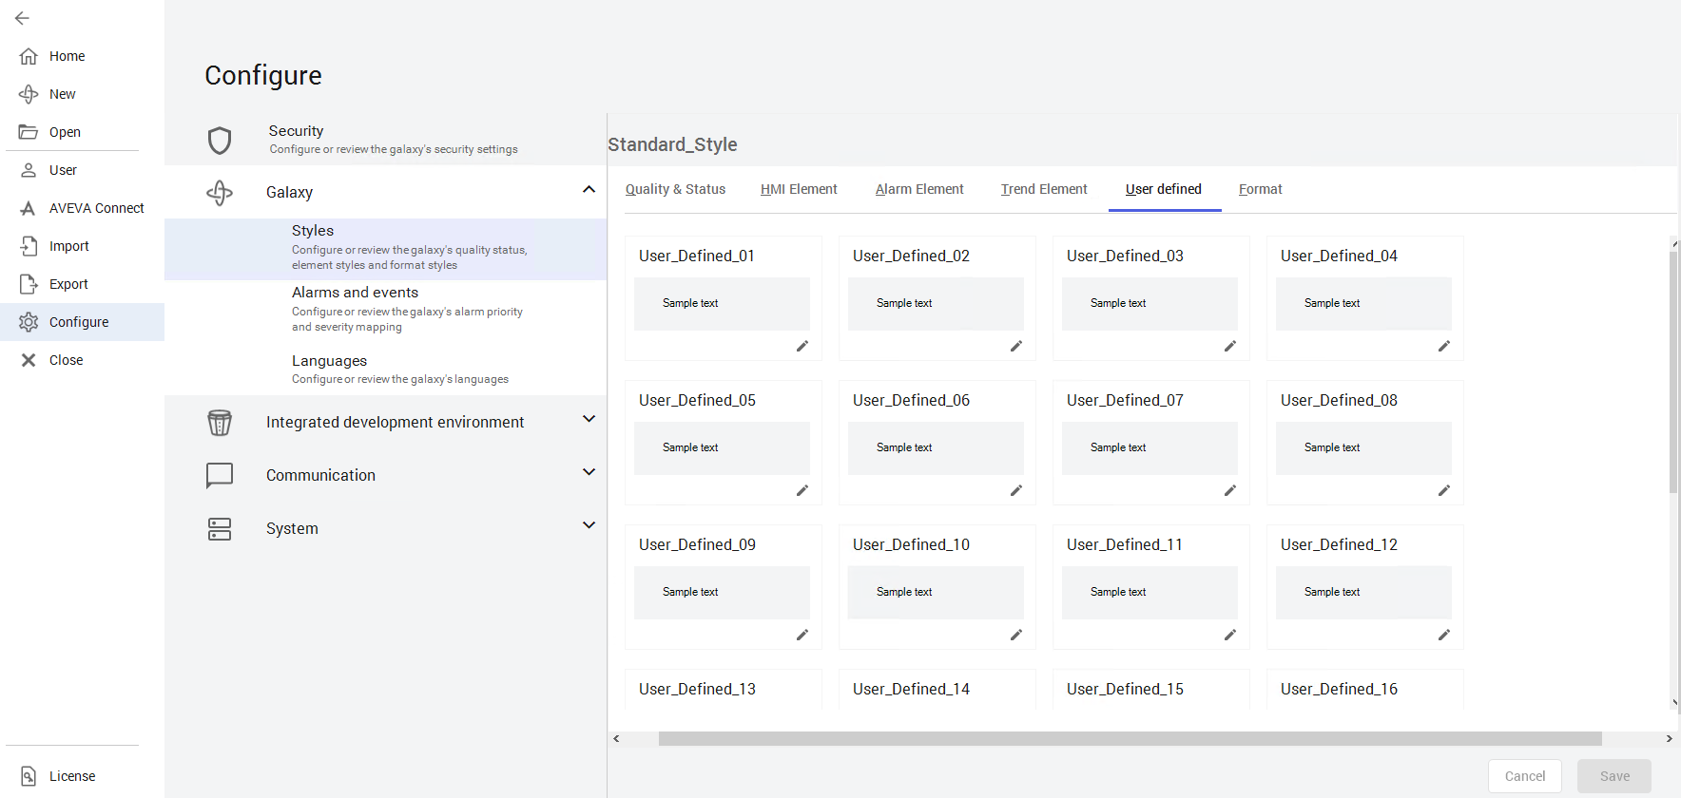
Task: Click the horizontal scrollbar right arrow
Action: pyautogui.click(x=1669, y=738)
